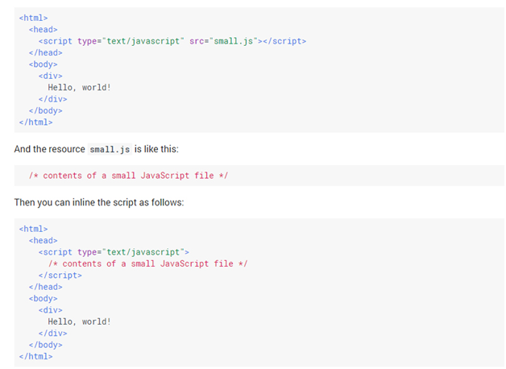Click the closing </head> tag in last code block
The image size is (506, 369).
[45, 287]
